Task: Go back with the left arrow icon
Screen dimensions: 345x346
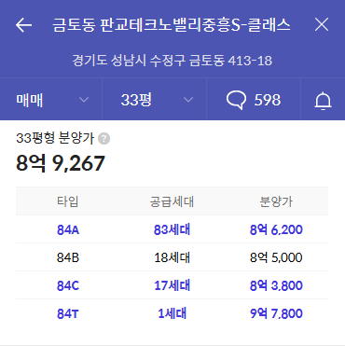Action: tap(23, 25)
